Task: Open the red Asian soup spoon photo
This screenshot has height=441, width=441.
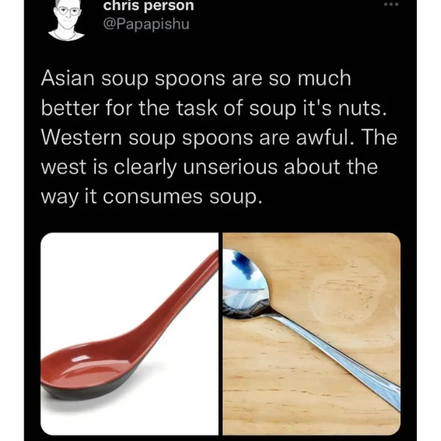Action: coord(129,334)
